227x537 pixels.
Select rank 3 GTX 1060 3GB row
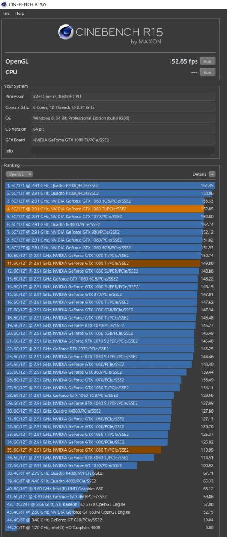tap(111, 201)
